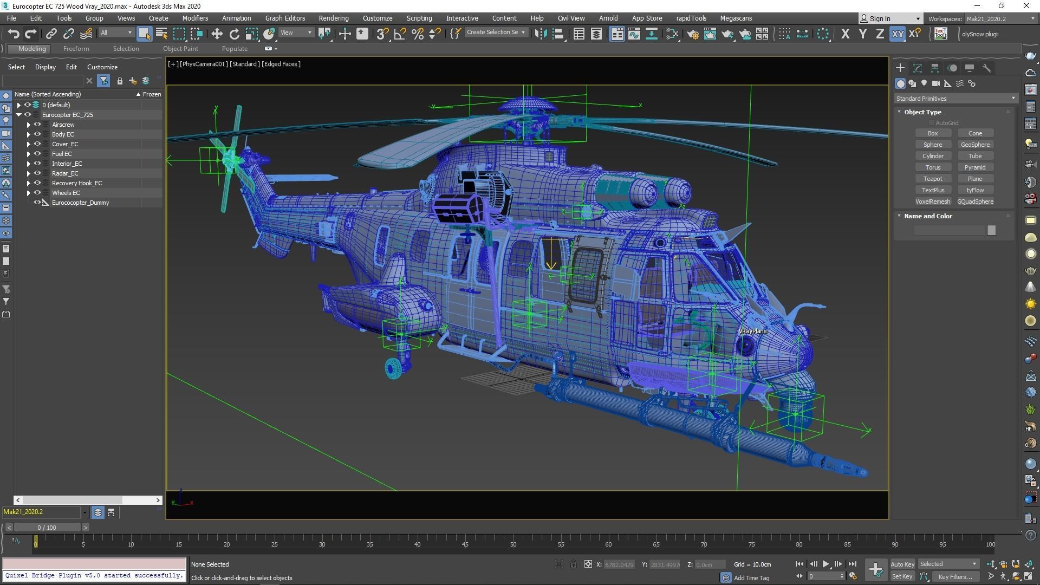1040x585 pixels.
Task: Toggle visibility of Cover_EC
Action: click(x=37, y=144)
